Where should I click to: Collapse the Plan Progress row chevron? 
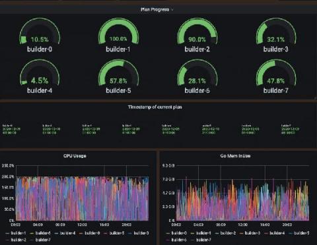click(x=172, y=10)
